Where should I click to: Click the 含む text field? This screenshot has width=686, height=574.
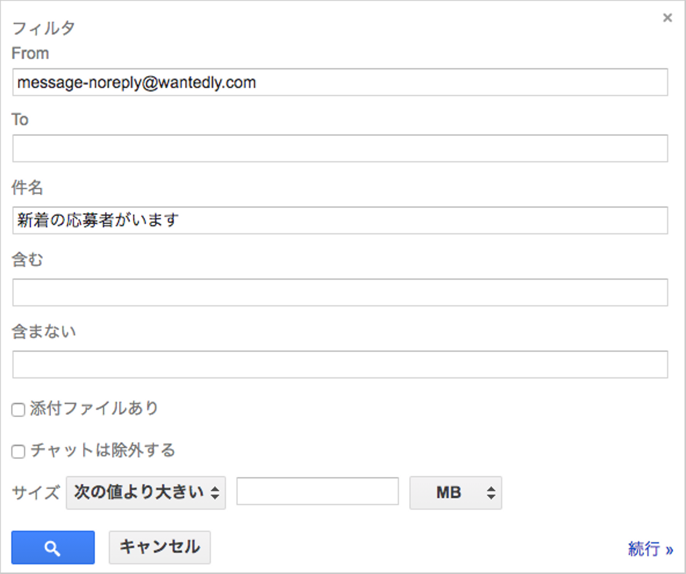[x=340, y=292]
